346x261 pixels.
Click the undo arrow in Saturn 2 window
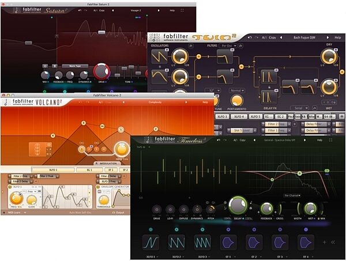tap(80, 10)
